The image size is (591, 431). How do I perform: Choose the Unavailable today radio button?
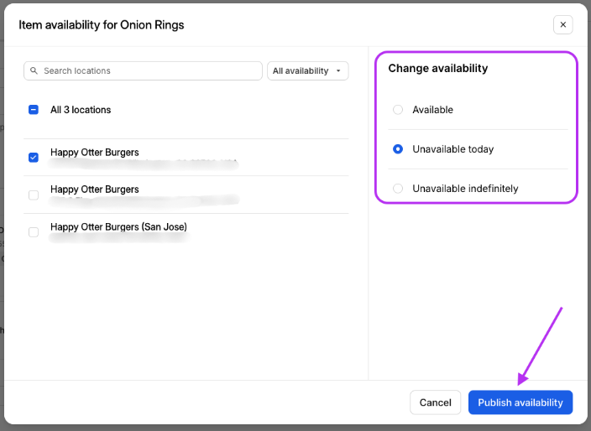point(398,149)
